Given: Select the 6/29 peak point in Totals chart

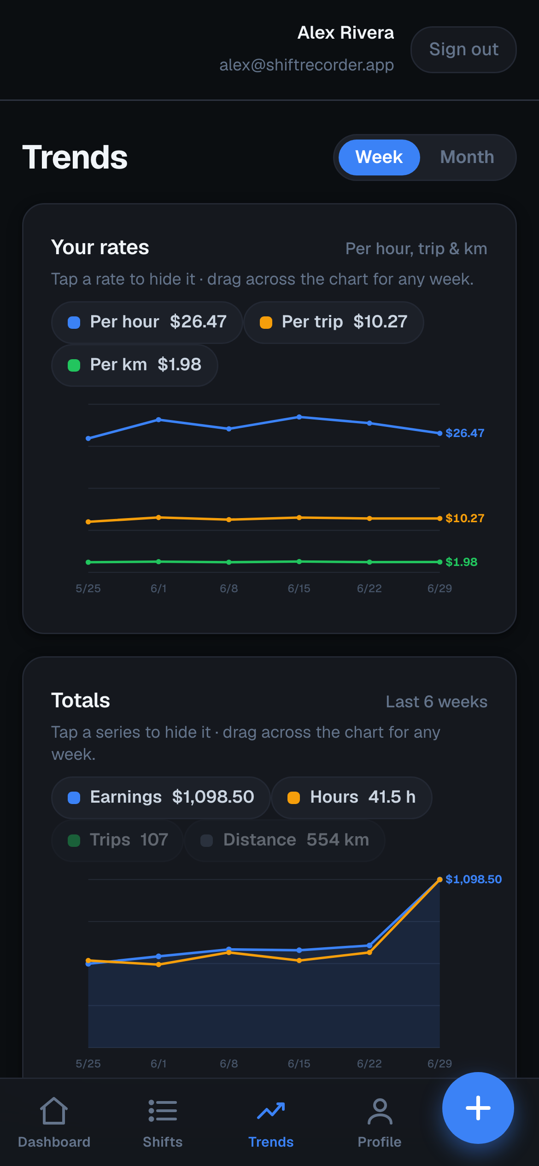Looking at the screenshot, I should click(439, 879).
